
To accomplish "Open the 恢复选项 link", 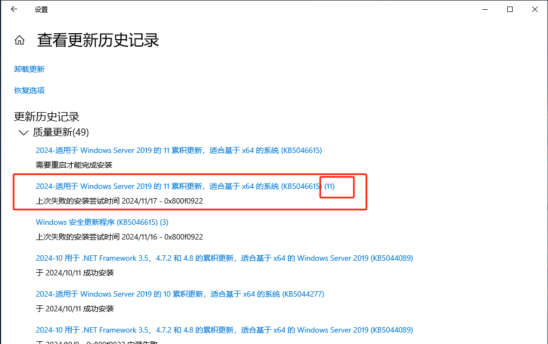I will pos(29,91).
